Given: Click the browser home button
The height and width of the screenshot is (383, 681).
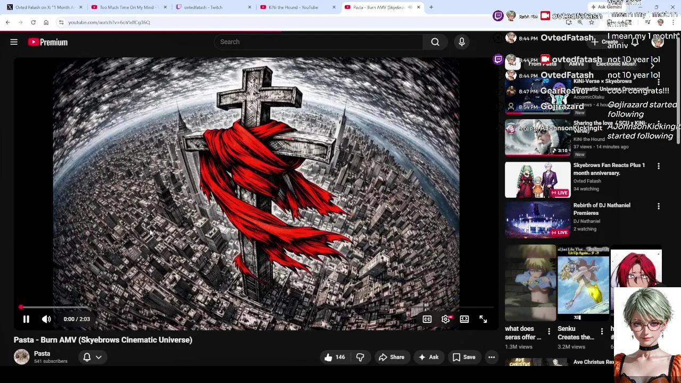Looking at the screenshot, I should [46, 22].
